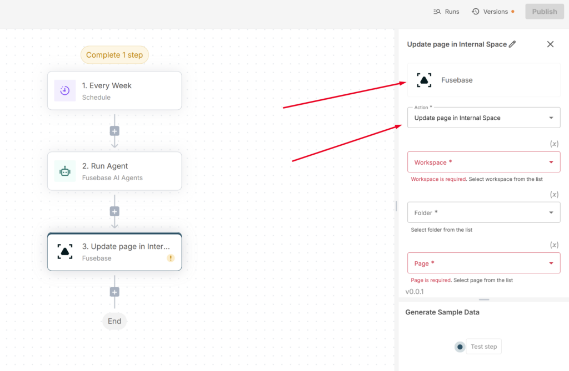Image resolution: width=569 pixels, height=371 pixels.
Task: Click the Fusebase app name text
Action: click(457, 80)
